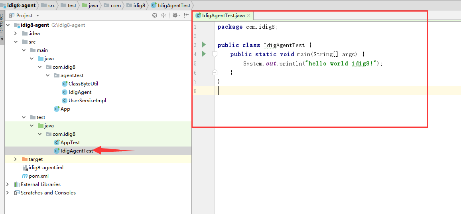Click java in the breadcrumb bar
The height and width of the screenshot is (214, 461).
coord(93,5)
